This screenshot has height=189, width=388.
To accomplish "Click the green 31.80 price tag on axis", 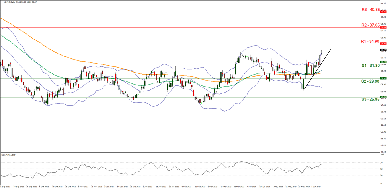I will pos(383,62).
